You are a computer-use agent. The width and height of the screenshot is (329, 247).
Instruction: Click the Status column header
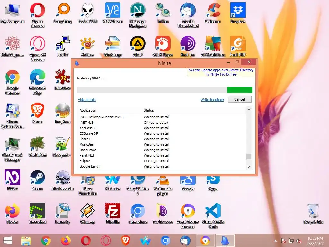click(x=193, y=110)
